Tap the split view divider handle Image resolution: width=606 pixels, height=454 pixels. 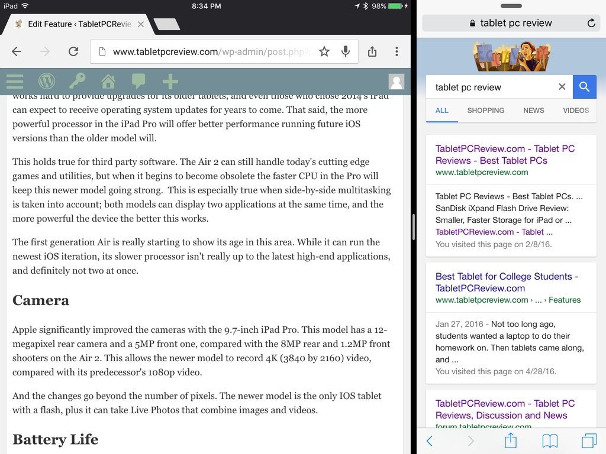(414, 227)
